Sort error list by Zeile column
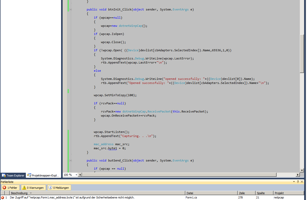The height and width of the screenshot is (200, 307). point(246,193)
